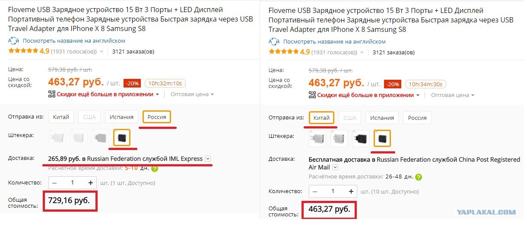The width and height of the screenshot is (527, 225).
Task: Click the green help icon beside 26-48 дн.
Action: click(x=418, y=177)
